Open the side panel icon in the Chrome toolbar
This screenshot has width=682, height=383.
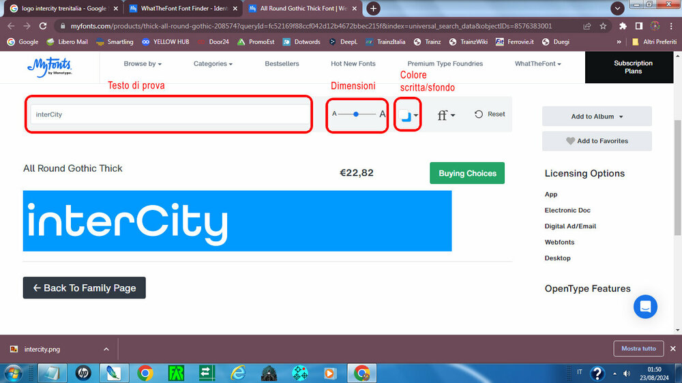[638, 26]
